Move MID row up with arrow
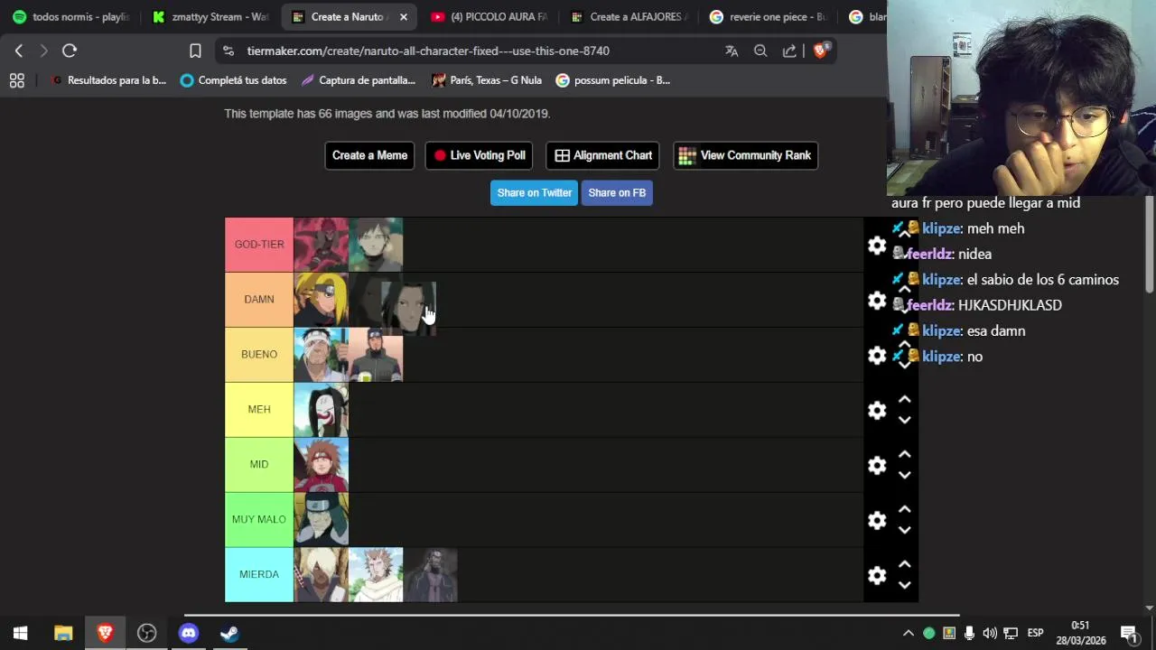 click(x=904, y=455)
